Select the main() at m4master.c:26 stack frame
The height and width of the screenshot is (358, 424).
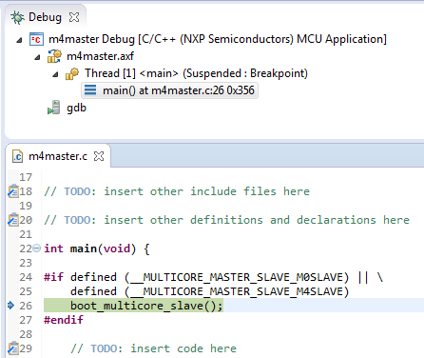[x=169, y=90]
